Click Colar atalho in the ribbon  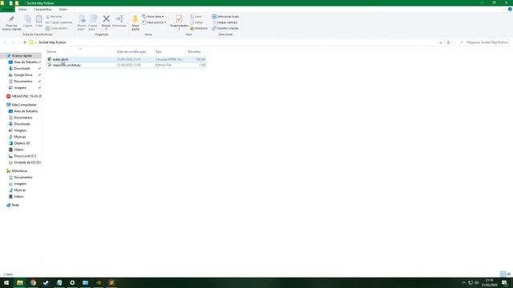click(57, 29)
